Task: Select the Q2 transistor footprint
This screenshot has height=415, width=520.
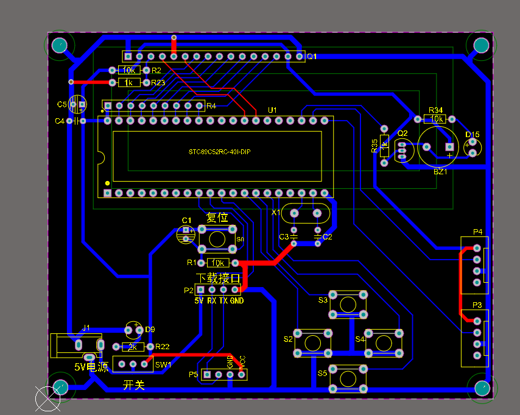Action: [404, 151]
